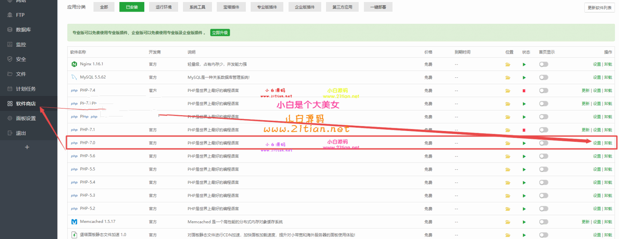Open folder location for PHP-5.6
This screenshot has height=239, width=619.
coord(508,156)
